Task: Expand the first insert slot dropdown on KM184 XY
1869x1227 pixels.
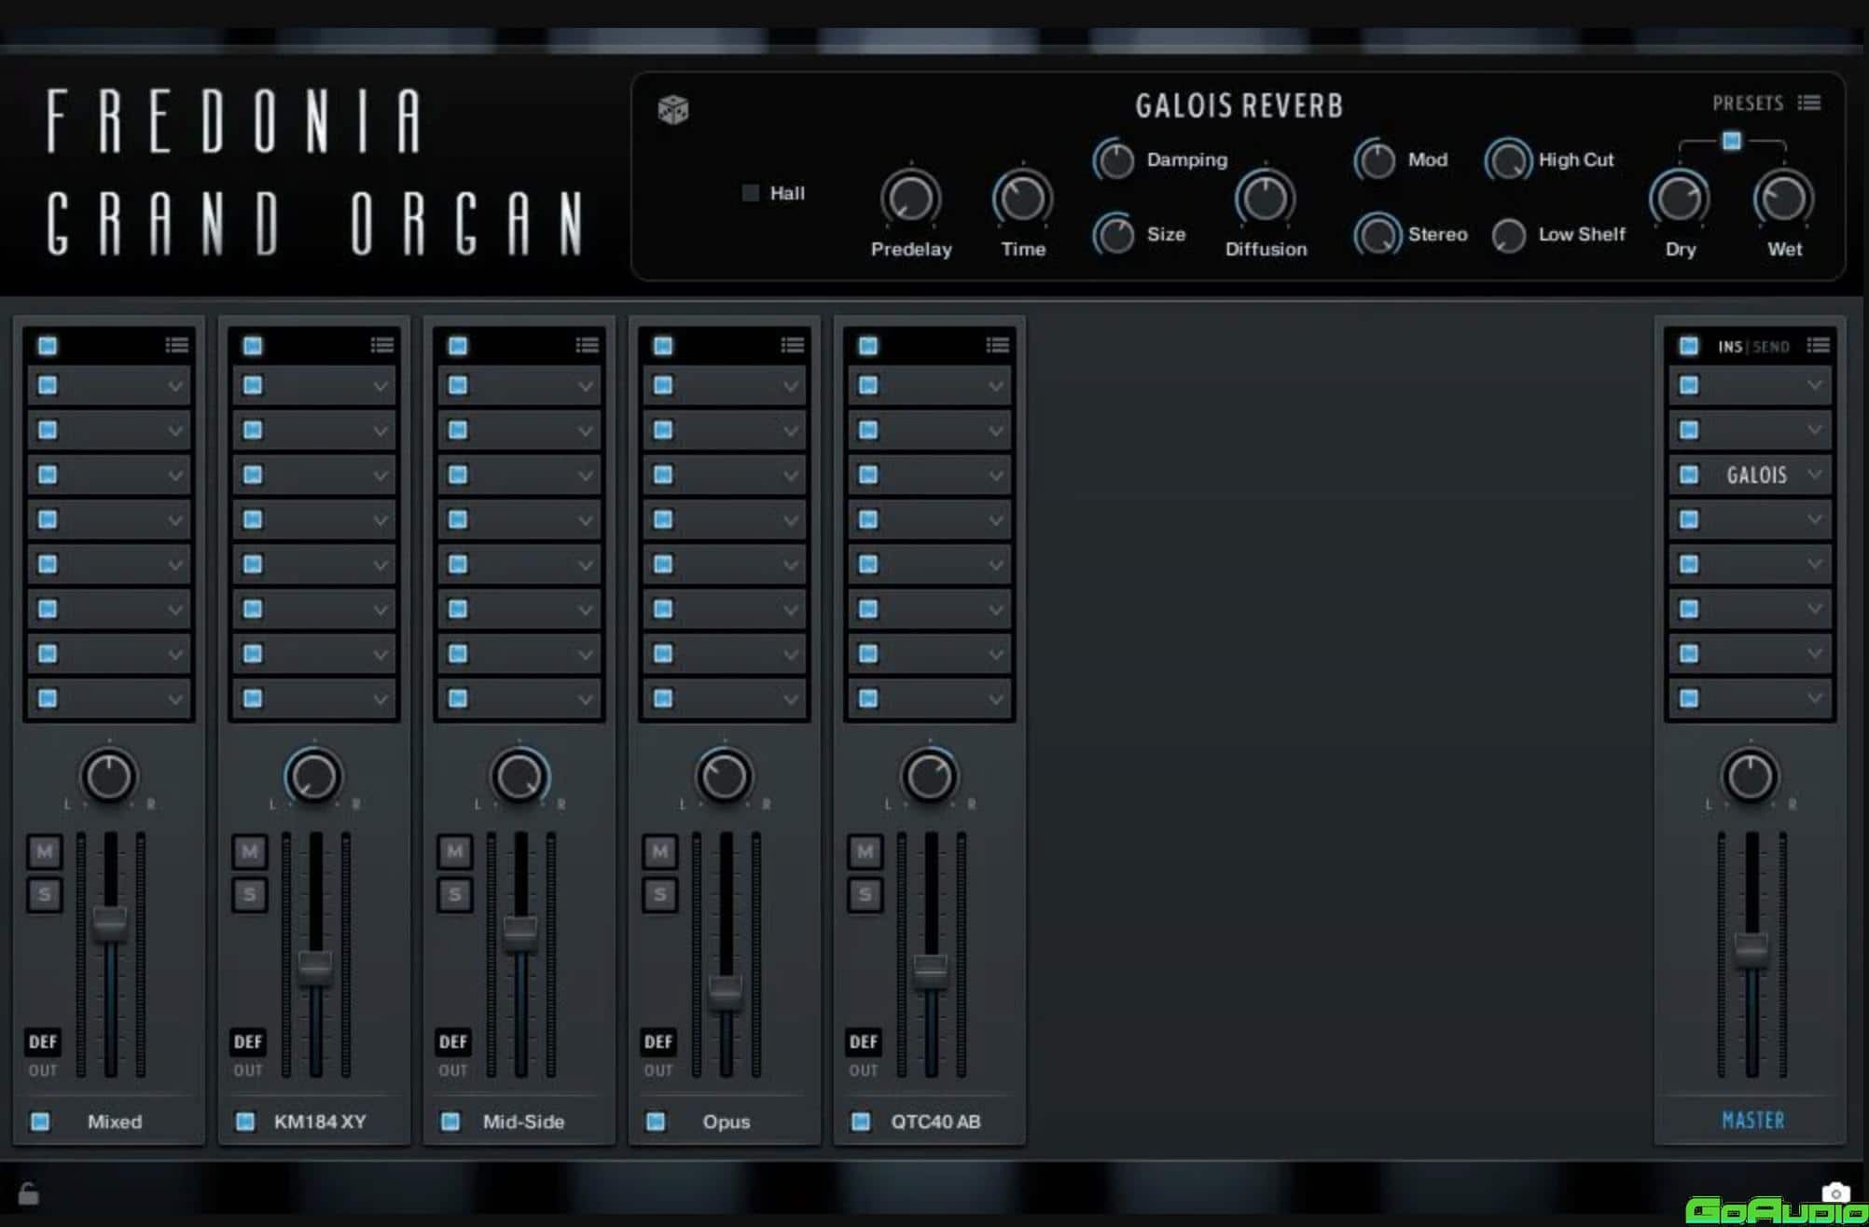Action: click(380, 386)
